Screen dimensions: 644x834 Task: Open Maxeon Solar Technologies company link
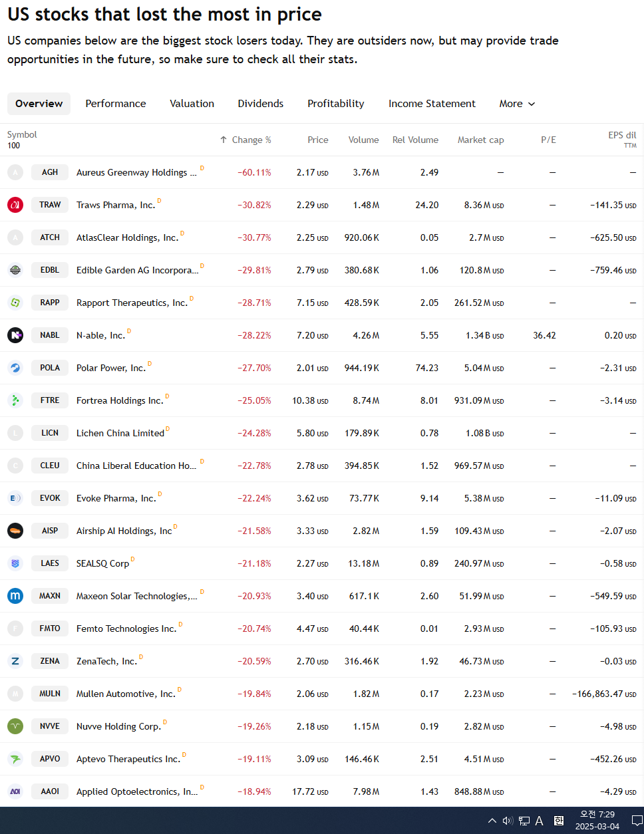point(137,596)
